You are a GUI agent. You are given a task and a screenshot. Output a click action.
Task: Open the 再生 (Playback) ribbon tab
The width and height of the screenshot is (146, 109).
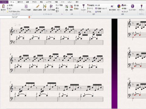pos(41,2)
